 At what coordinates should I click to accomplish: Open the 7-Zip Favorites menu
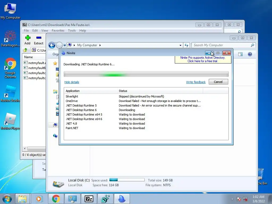(58, 31)
